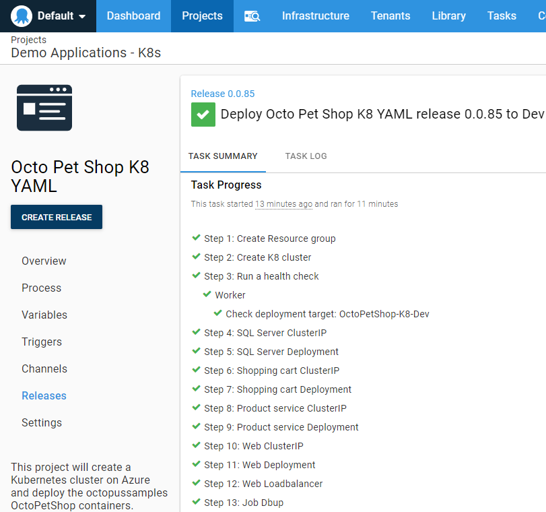The width and height of the screenshot is (546, 512).
Task: Select Task Summary tab
Action: [x=223, y=156]
